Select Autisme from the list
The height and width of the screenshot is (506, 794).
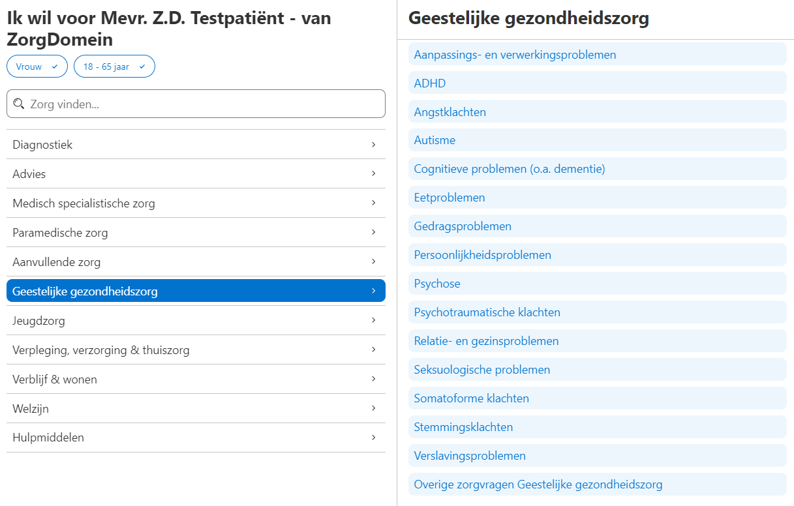[x=435, y=140]
